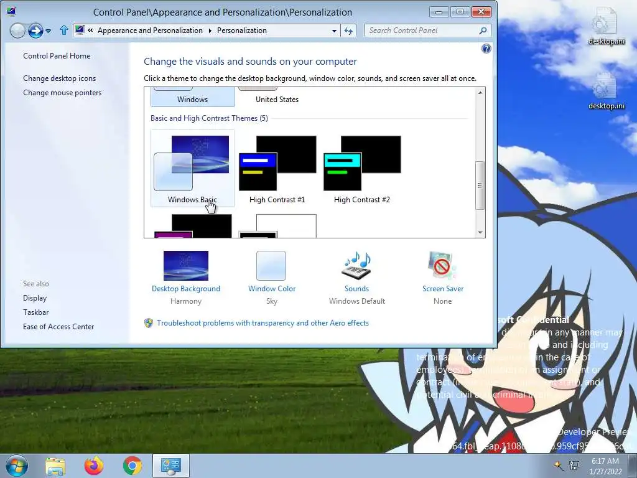Click the window title bar system icon
637x478 pixels.
coord(11,11)
